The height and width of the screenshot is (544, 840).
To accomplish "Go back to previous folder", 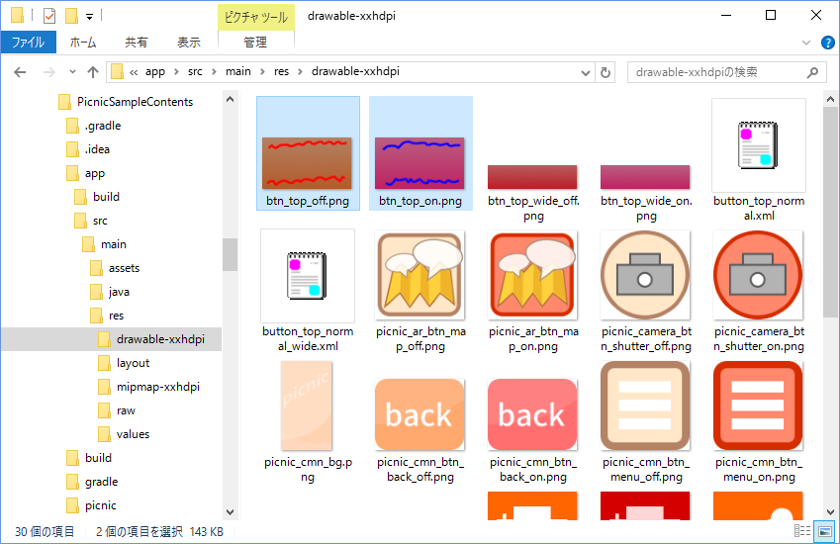I will coord(20,72).
